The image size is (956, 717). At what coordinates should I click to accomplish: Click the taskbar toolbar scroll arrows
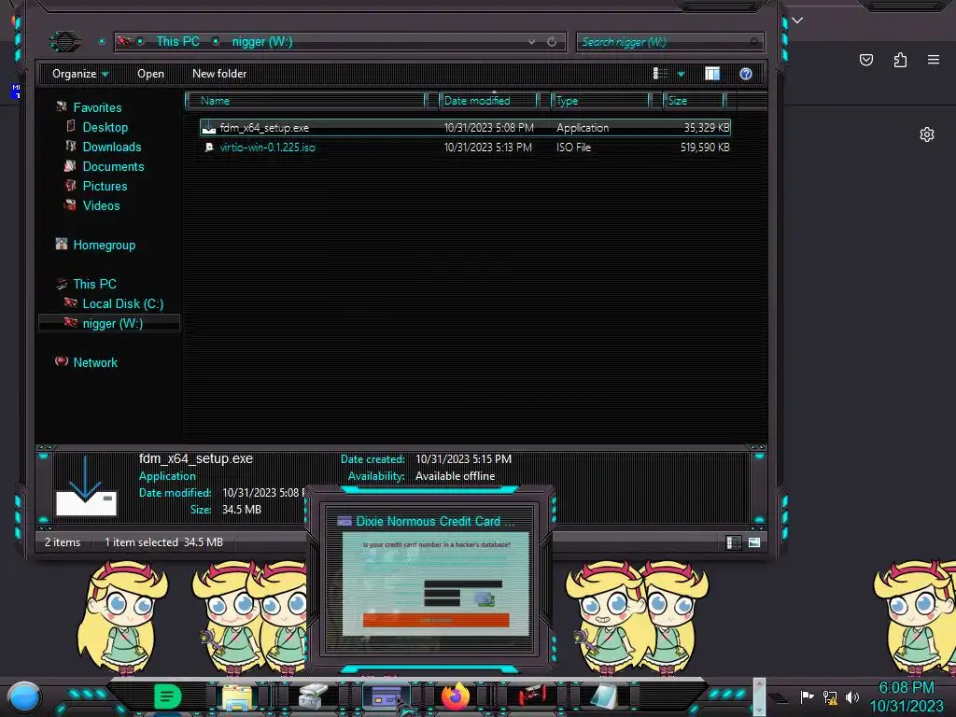[x=759, y=696]
